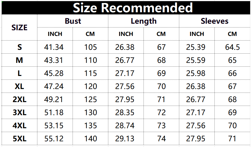Select the 2XL size row label
251x147 pixels.
(x=19, y=99)
